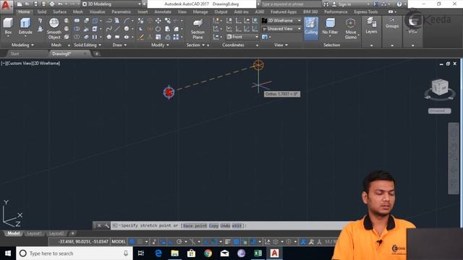This screenshot has height=260, width=463.
Task: Open the Section Plane tool
Action: pyautogui.click(x=197, y=29)
